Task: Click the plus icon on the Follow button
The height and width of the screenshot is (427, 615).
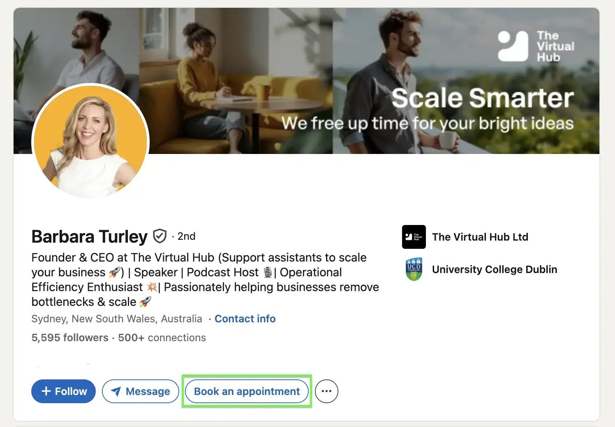Action: (46, 391)
